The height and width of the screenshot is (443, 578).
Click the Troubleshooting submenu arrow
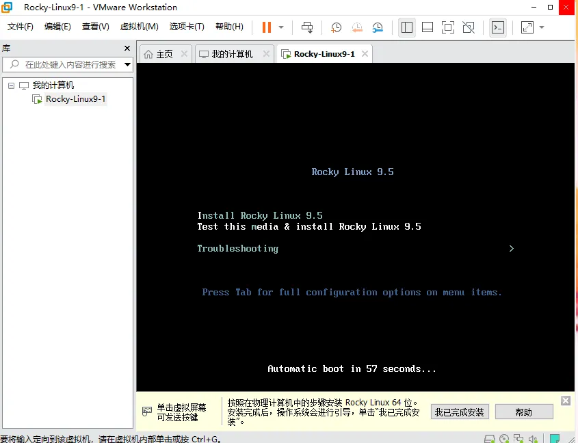point(511,249)
